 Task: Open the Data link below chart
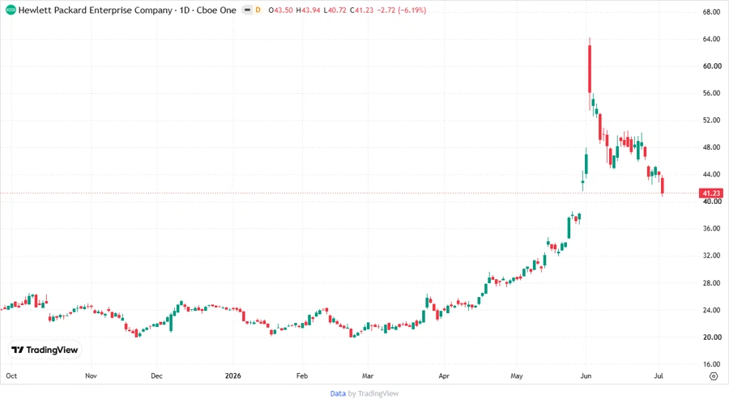pos(338,393)
